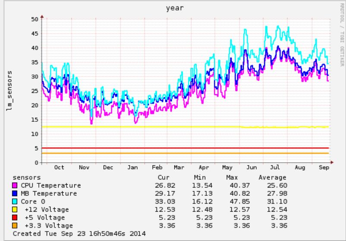Viewport: 346px width, 241px height.
Task: Click the 'lm_sensors' vertical axis label
Action: click(x=9, y=91)
